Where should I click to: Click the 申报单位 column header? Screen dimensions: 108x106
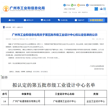point(26,94)
